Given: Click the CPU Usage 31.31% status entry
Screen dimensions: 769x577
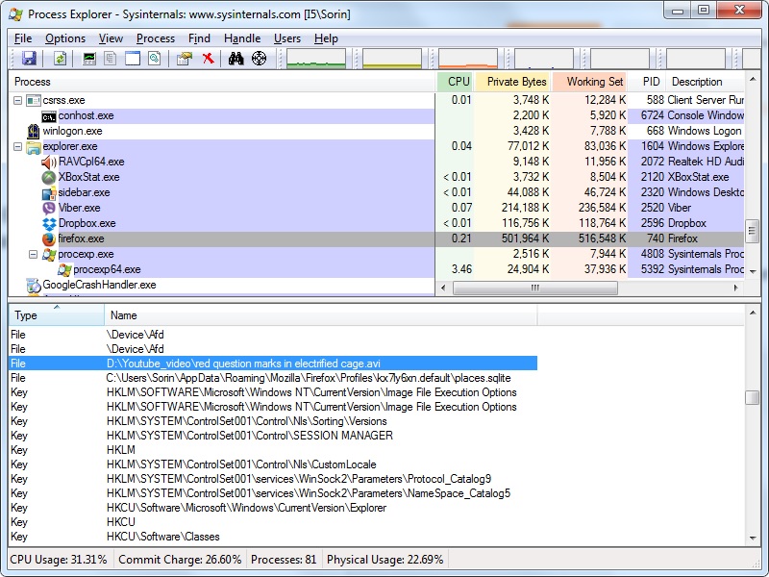Looking at the screenshot, I should click(59, 560).
